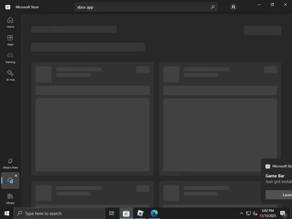Show hidden system tray icons
This screenshot has width=292, height=219.
(241, 213)
